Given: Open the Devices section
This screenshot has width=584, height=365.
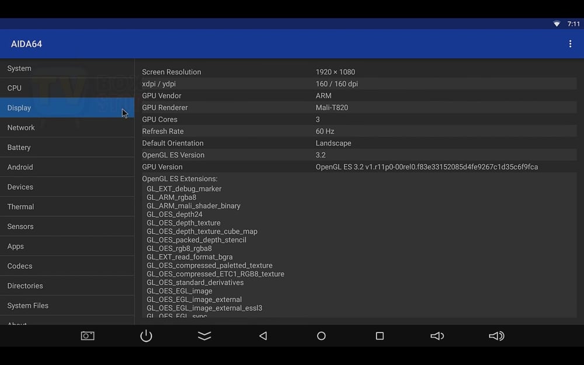Looking at the screenshot, I should pos(67,187).
